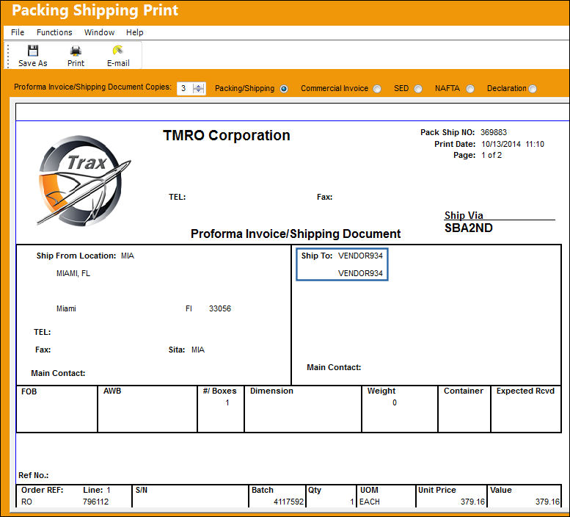This screenshot has height=517, width=570.
Task: Open the Window menu
Action: pyautogui.click(x=99, y=32)
